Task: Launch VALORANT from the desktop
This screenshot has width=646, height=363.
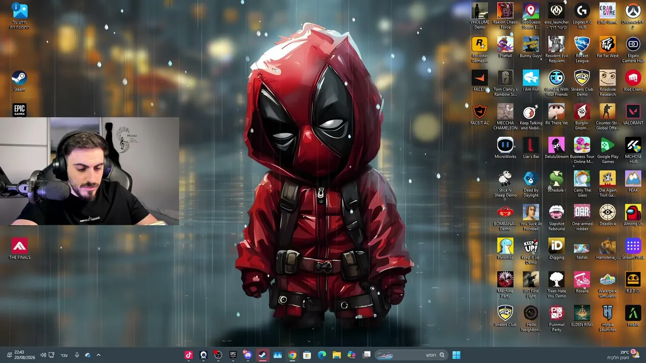Action: pos(633,114)
